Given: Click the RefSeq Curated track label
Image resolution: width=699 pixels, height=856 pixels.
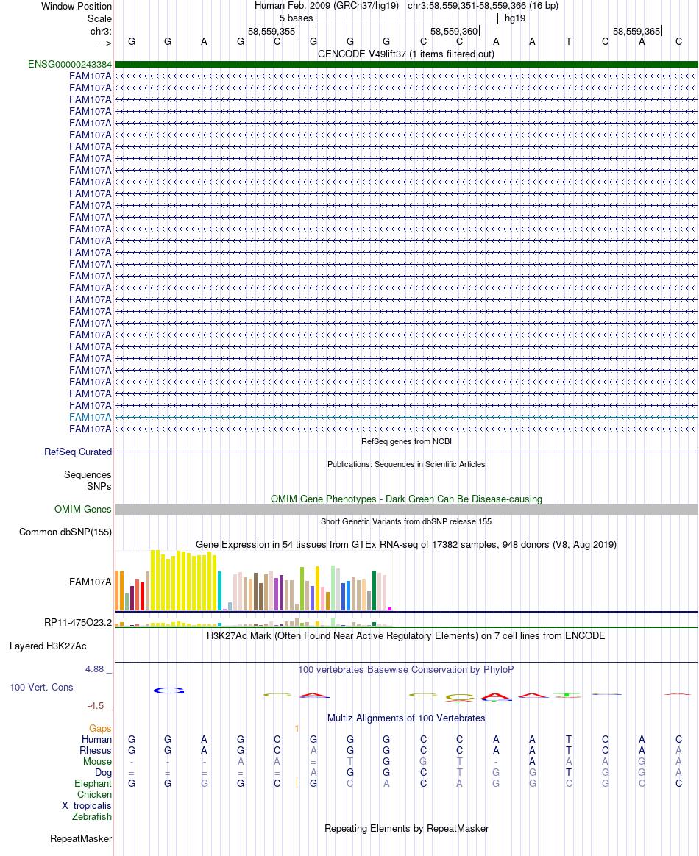Looking at the screenshot, I should [x=78, y=452].
